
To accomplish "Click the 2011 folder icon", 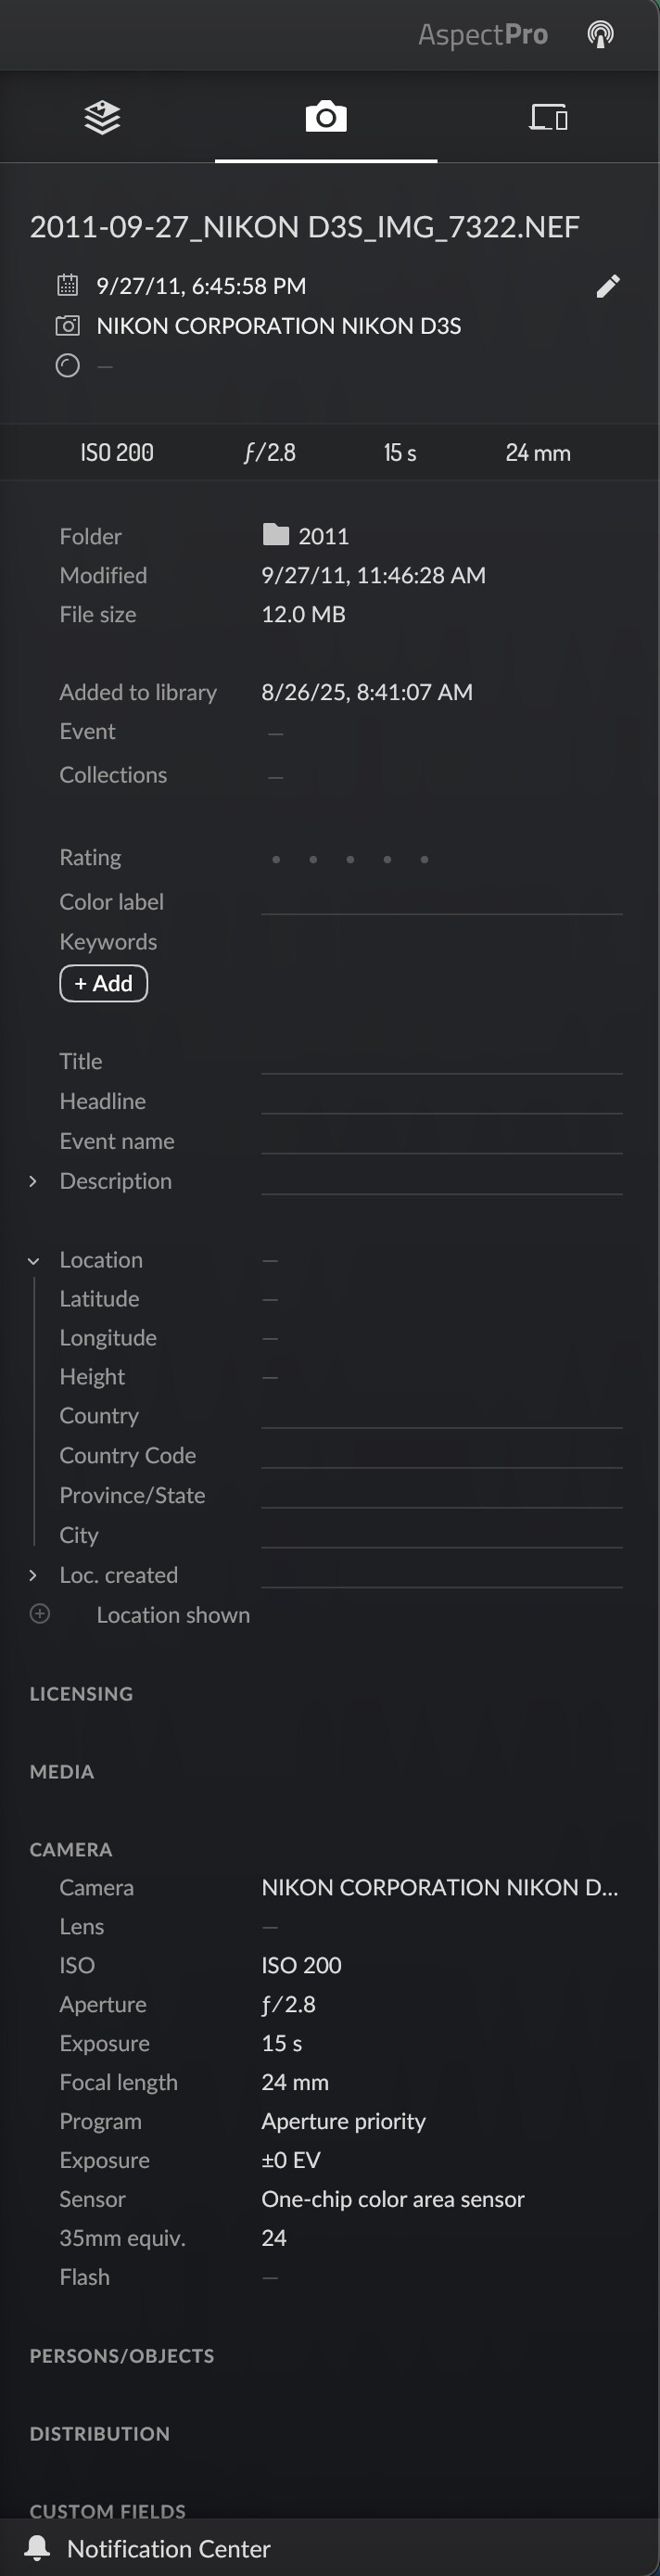I will point(276,535).
